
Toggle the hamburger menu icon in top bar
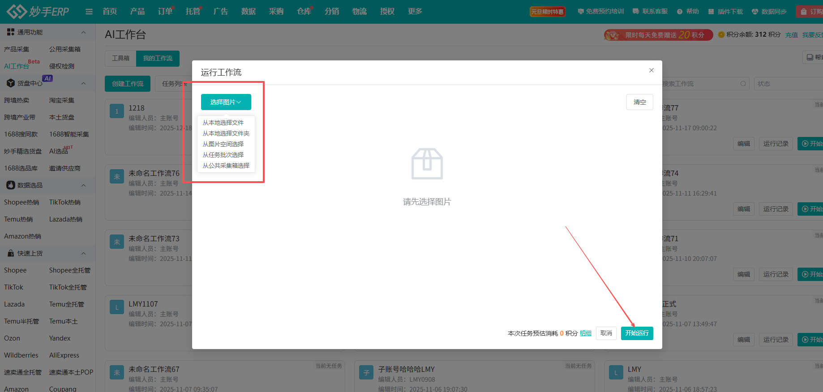click(89, 12)
